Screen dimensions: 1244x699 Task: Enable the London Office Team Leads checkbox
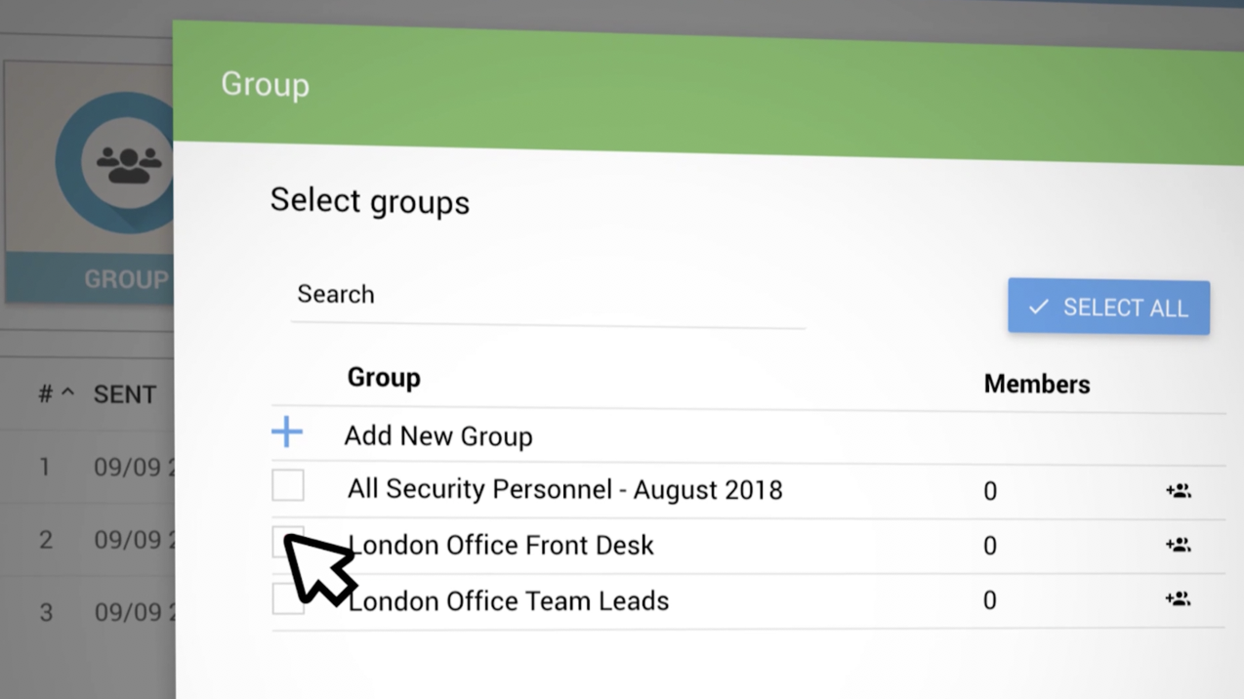[287, 599]
